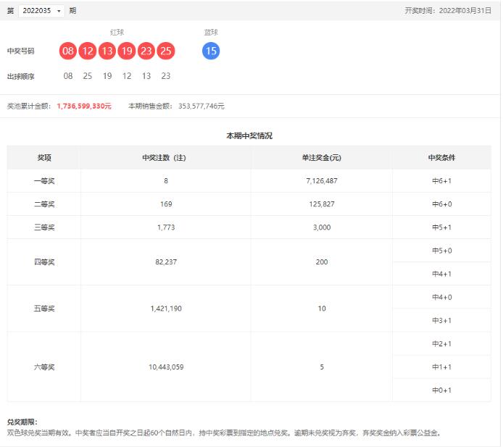Click fourth prize amount 200

321,262
